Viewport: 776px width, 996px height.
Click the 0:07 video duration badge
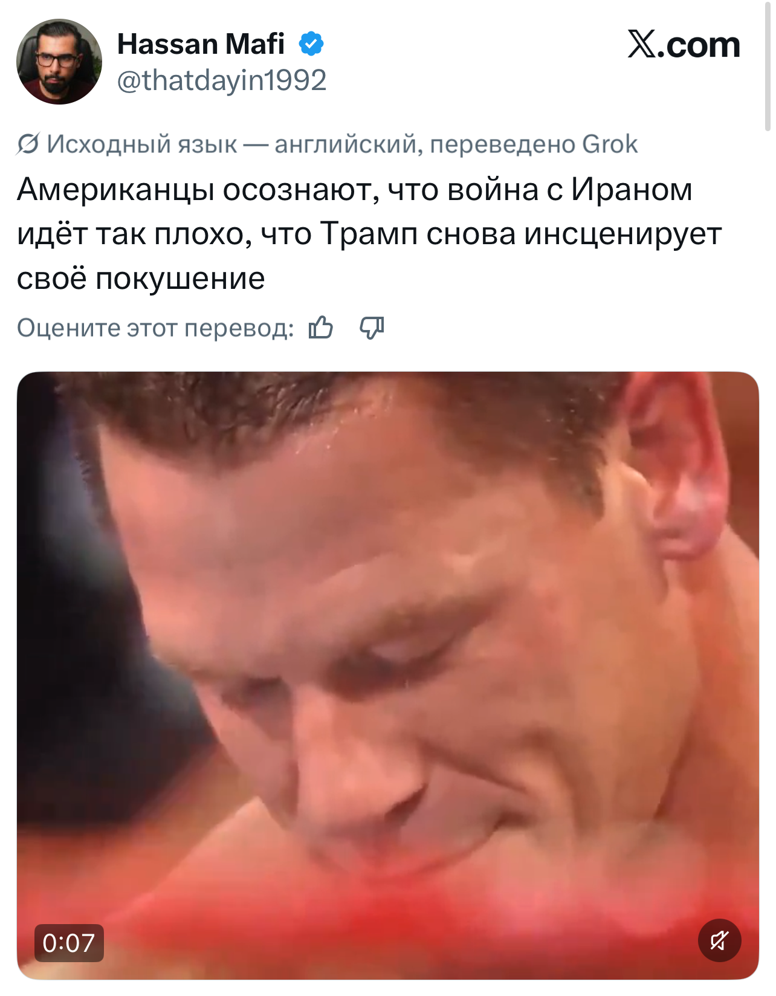point(69,943)
